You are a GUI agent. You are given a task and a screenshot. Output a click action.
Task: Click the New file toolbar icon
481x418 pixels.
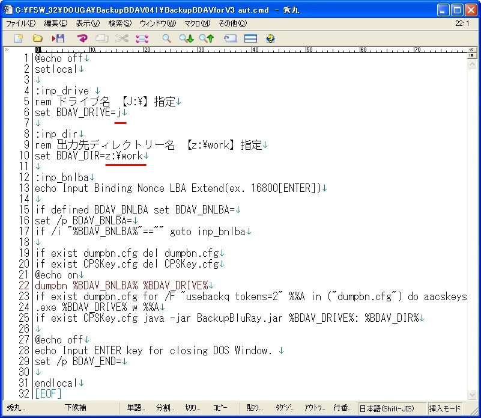point(19,38)
